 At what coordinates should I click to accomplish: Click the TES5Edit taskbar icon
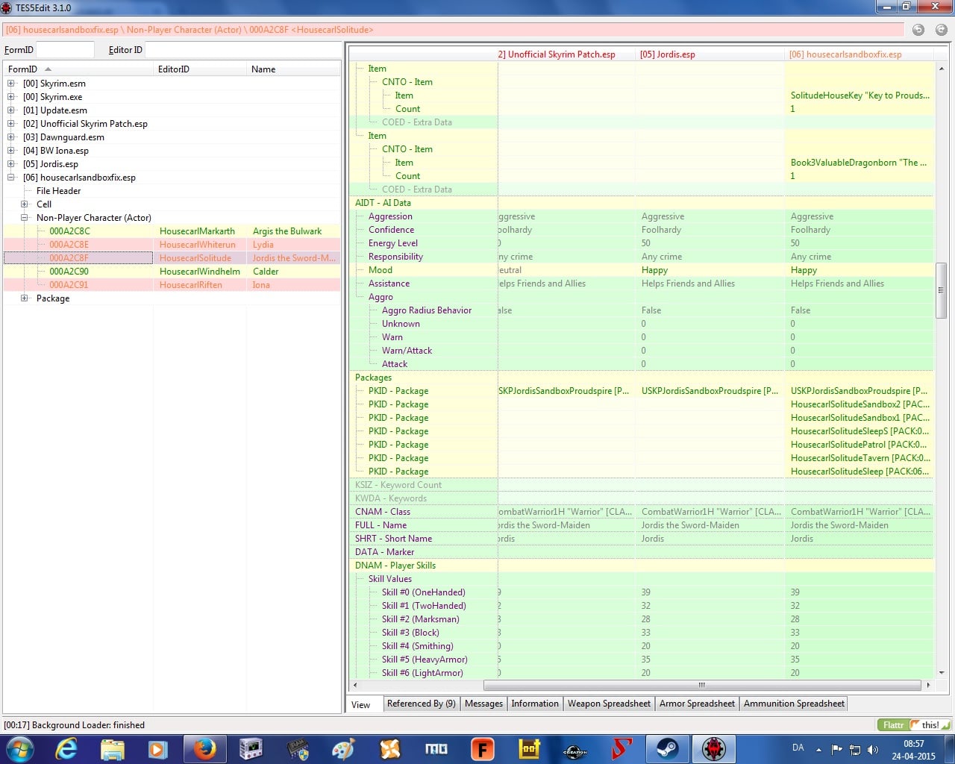pos(714,749)
